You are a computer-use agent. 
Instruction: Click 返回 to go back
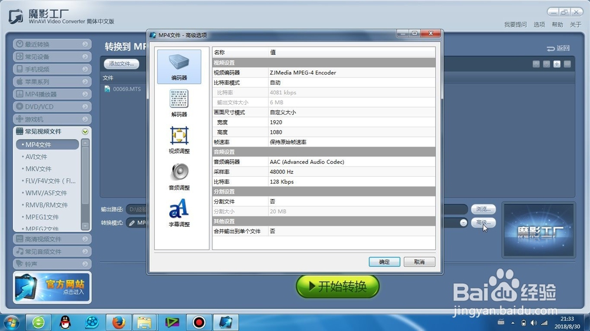(x=558, y=48)
